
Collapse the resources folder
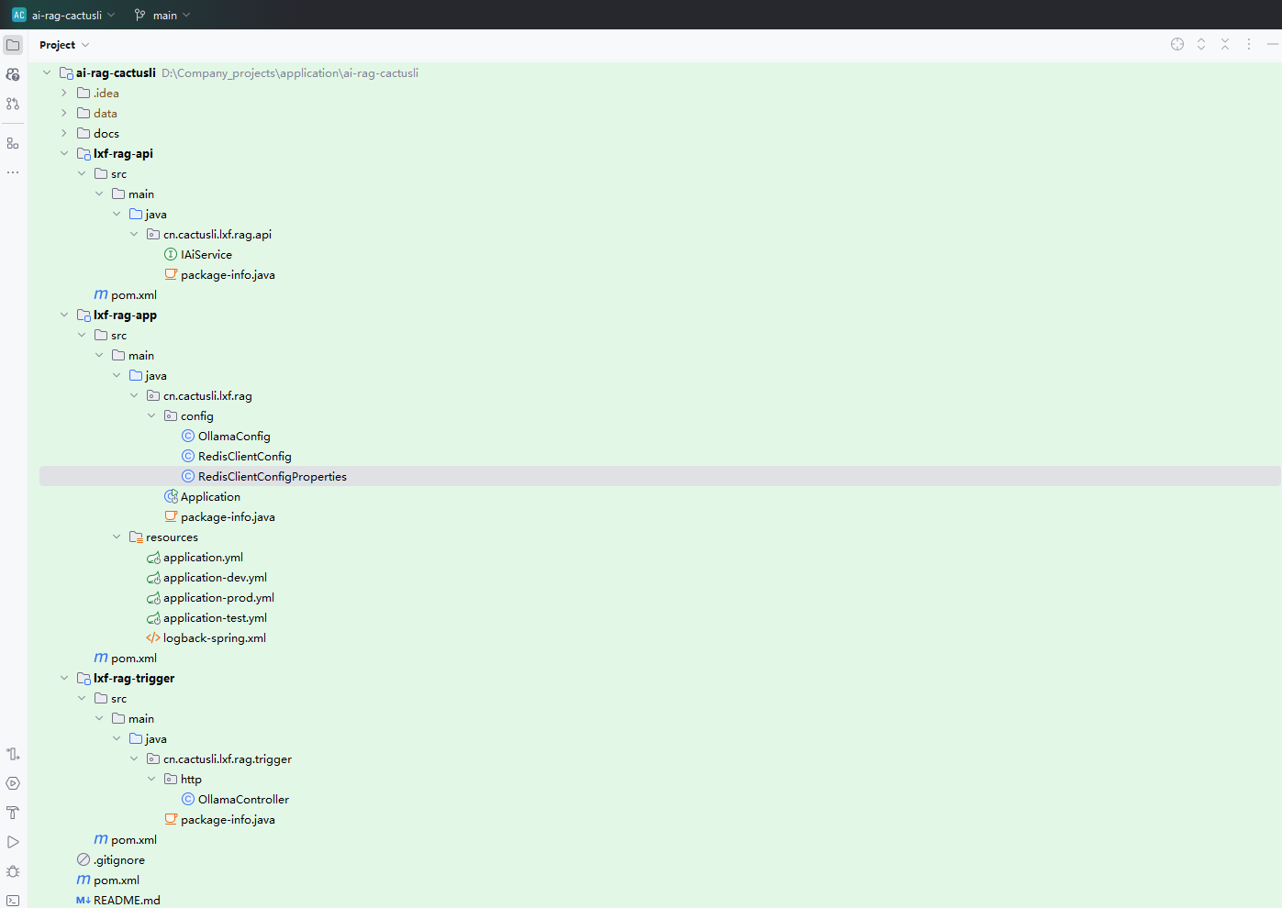[117, 537]
